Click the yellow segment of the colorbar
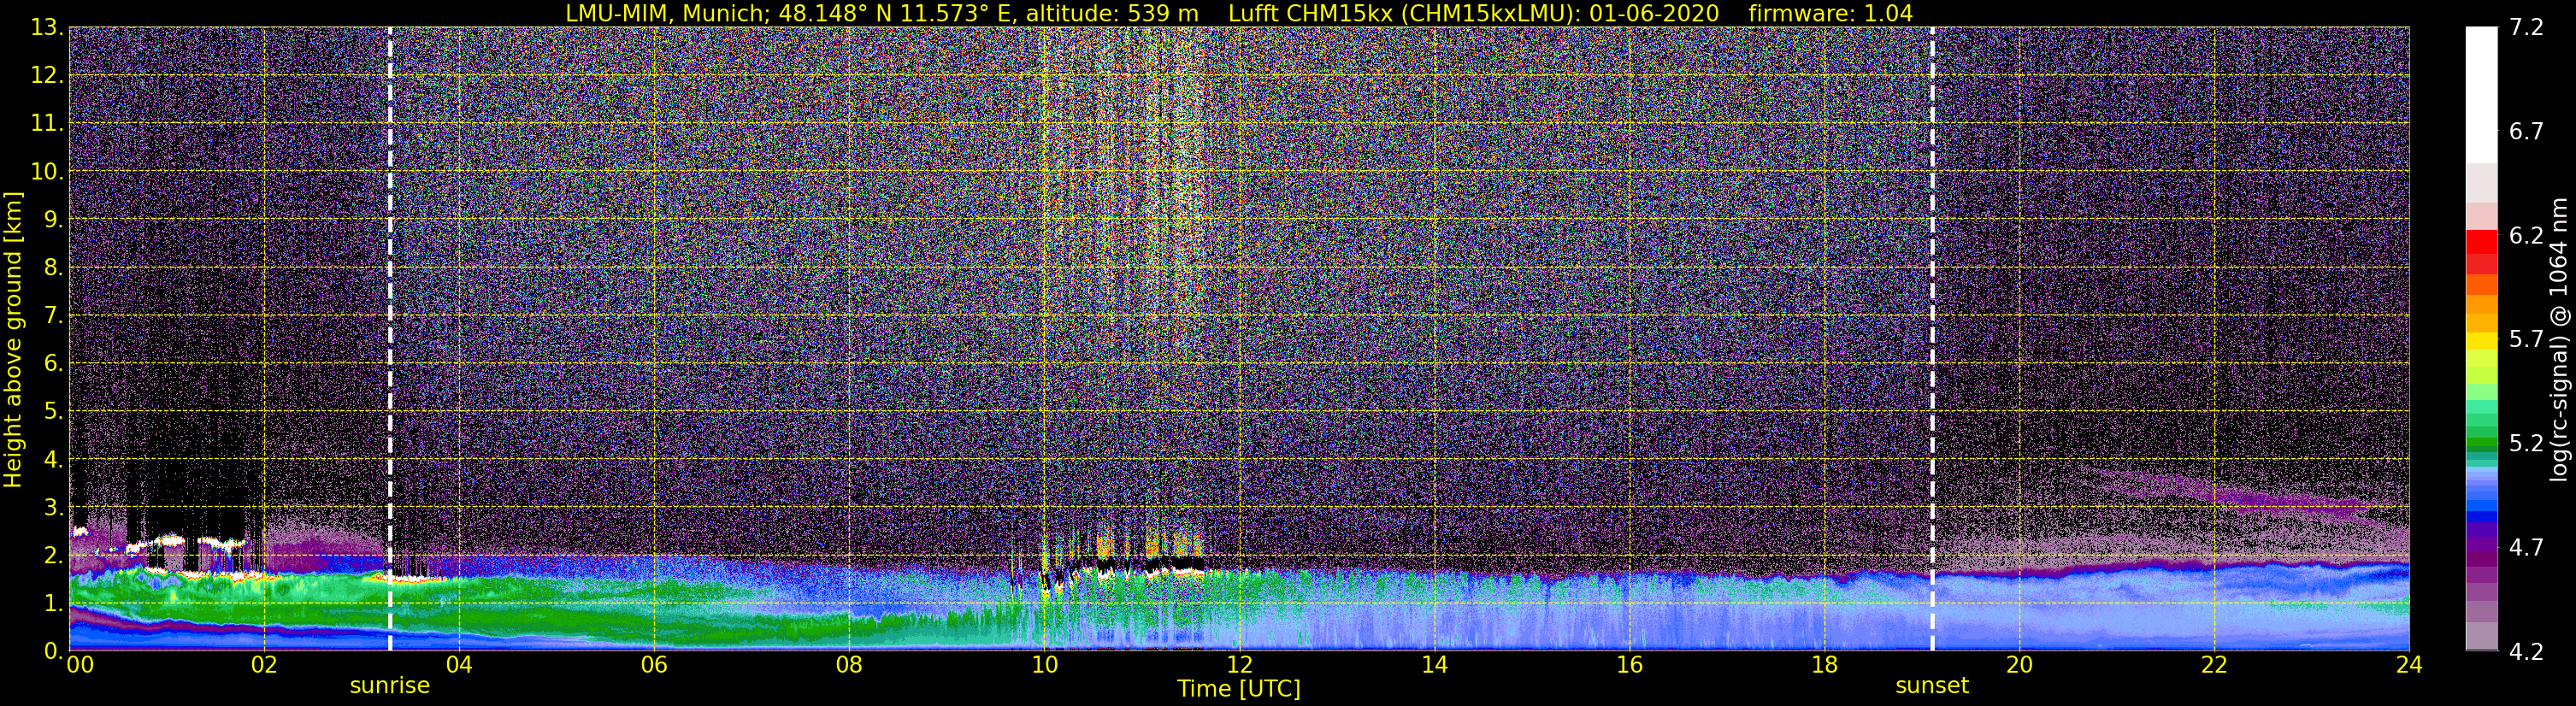This screenshot has width=2576, height=706. 2482,341
